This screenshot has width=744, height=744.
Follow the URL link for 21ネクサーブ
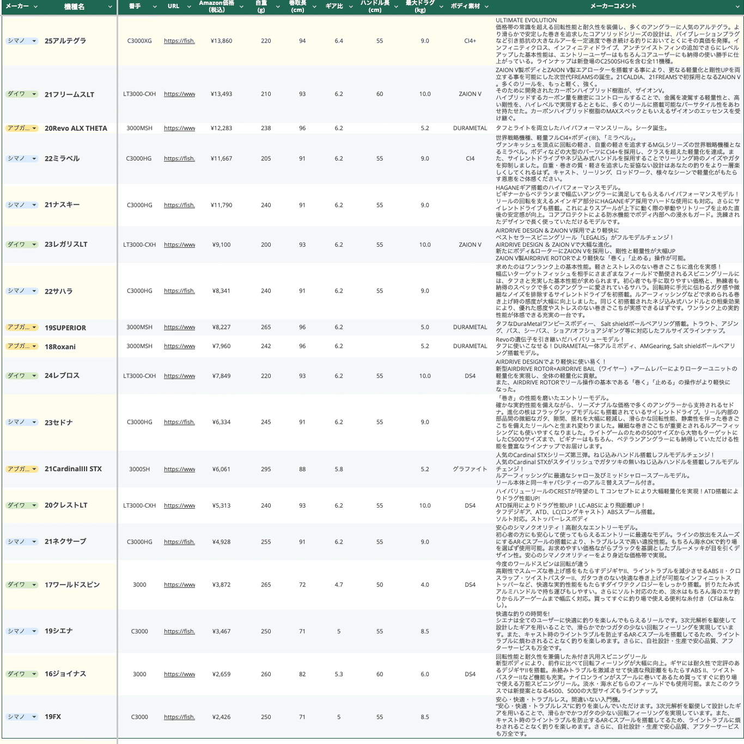click(179, 542)
